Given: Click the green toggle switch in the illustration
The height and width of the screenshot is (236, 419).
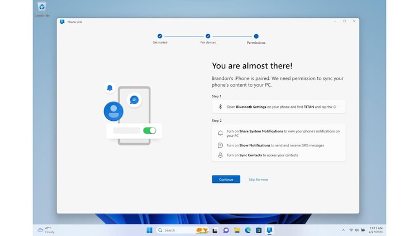Looking at the screenshot, I should point(149,130).
